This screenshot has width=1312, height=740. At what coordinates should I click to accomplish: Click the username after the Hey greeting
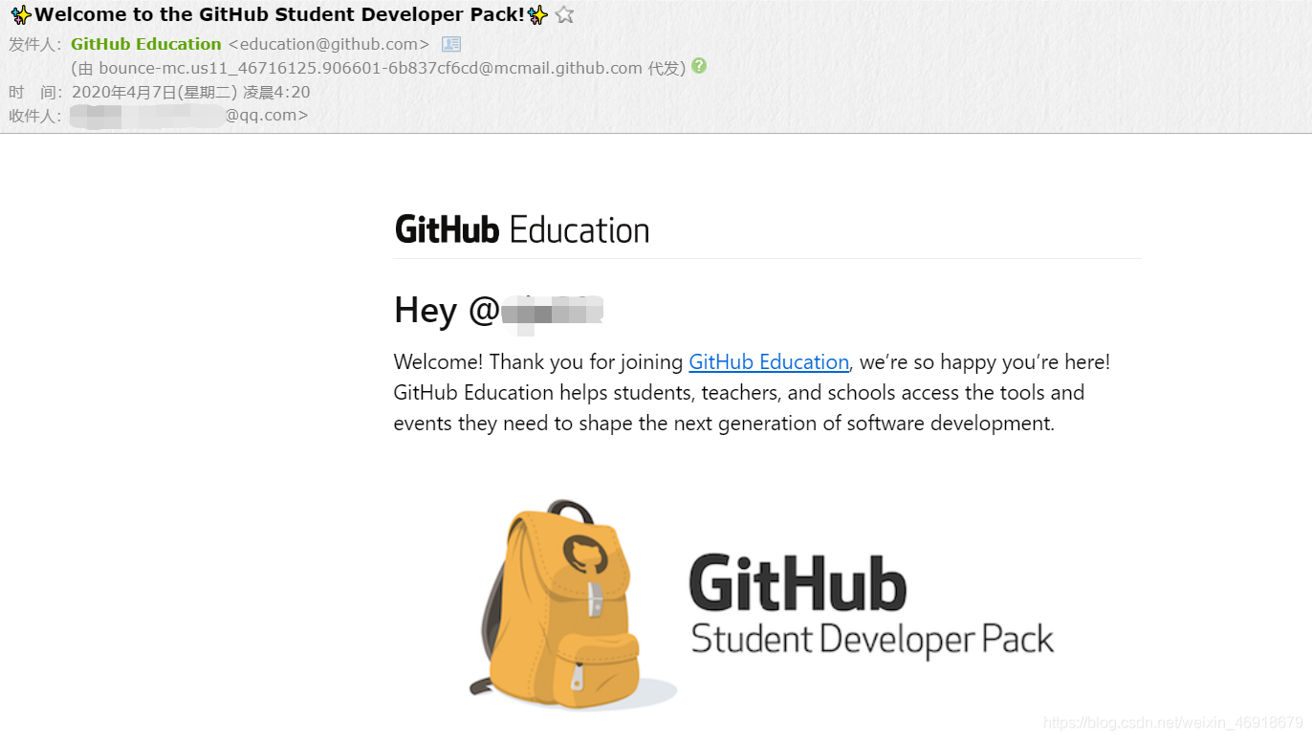click(x=555, y=310)
